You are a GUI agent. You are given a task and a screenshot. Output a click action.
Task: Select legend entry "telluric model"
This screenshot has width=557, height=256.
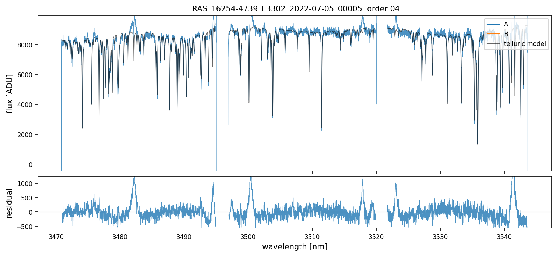(525, 44)
